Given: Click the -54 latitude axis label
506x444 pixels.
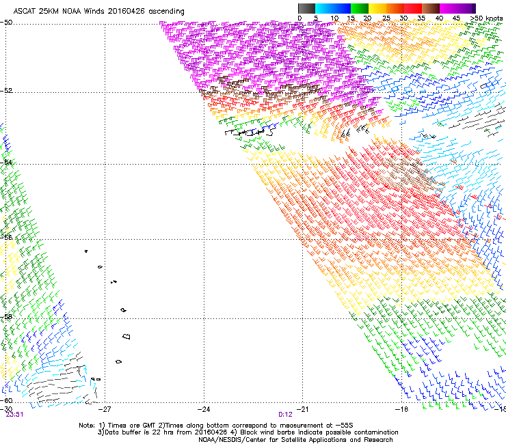Looking at the screenshot, I should click(x=6, y=162).
